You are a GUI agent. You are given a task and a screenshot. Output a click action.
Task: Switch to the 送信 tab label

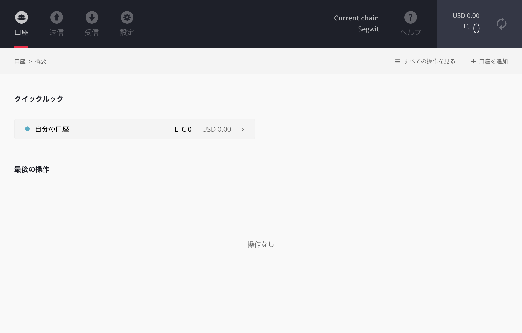pos(56,33)
